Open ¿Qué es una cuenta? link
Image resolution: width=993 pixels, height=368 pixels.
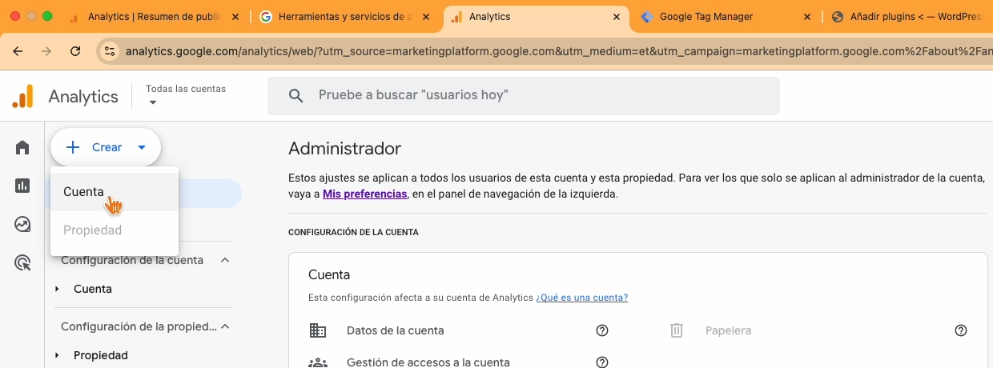(x=581, y=298)
